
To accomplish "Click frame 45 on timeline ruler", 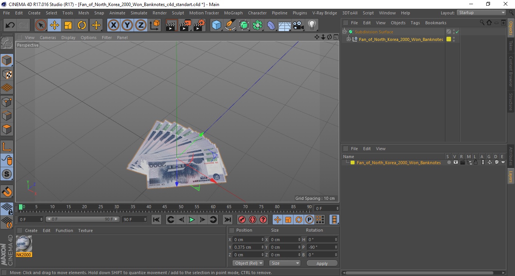I will tap(165, 207).
